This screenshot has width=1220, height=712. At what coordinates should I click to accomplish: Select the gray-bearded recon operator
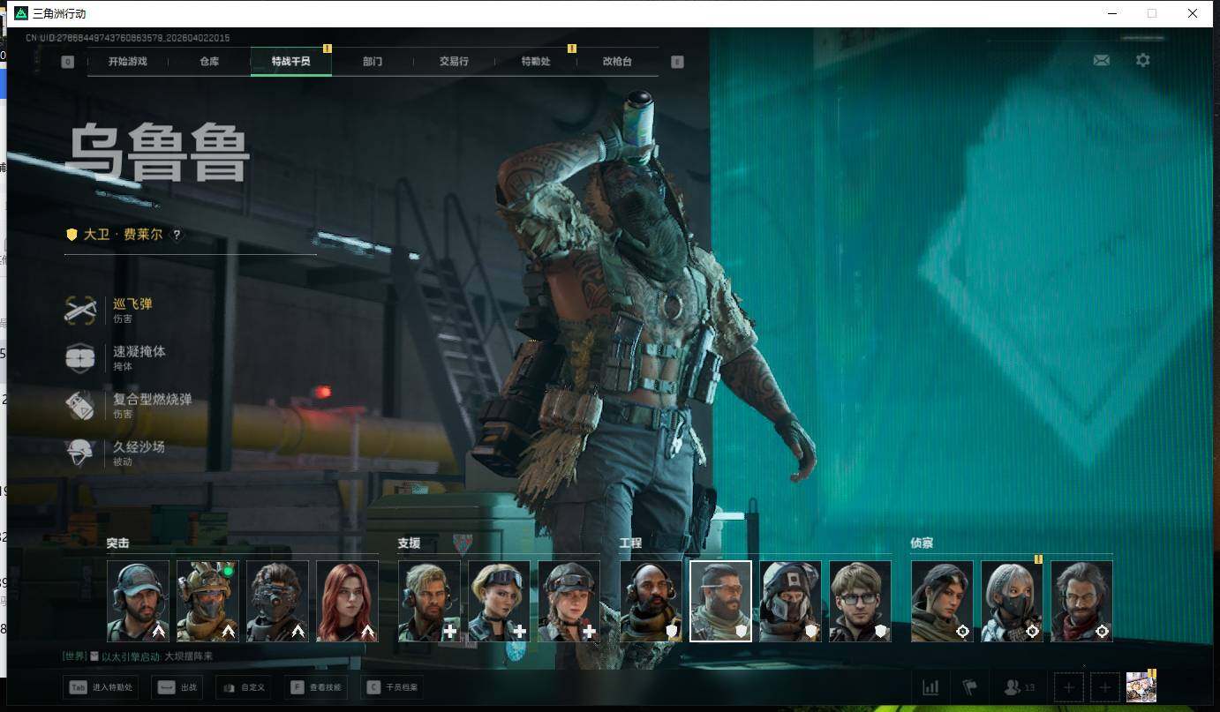[1081, 601]
